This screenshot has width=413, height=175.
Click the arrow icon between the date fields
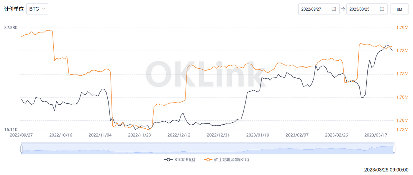pos(342,9)
